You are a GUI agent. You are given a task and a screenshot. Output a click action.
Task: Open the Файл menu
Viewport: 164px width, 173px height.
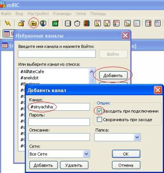pyautogui.click(x=6, y=14)
